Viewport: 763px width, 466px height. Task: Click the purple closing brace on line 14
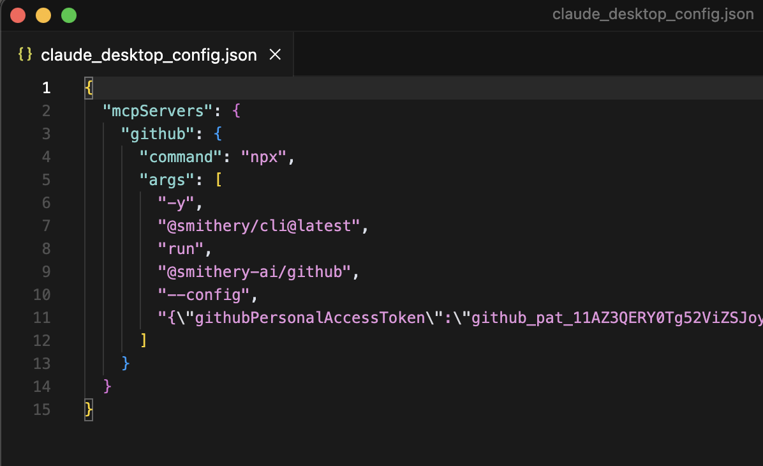107,386
